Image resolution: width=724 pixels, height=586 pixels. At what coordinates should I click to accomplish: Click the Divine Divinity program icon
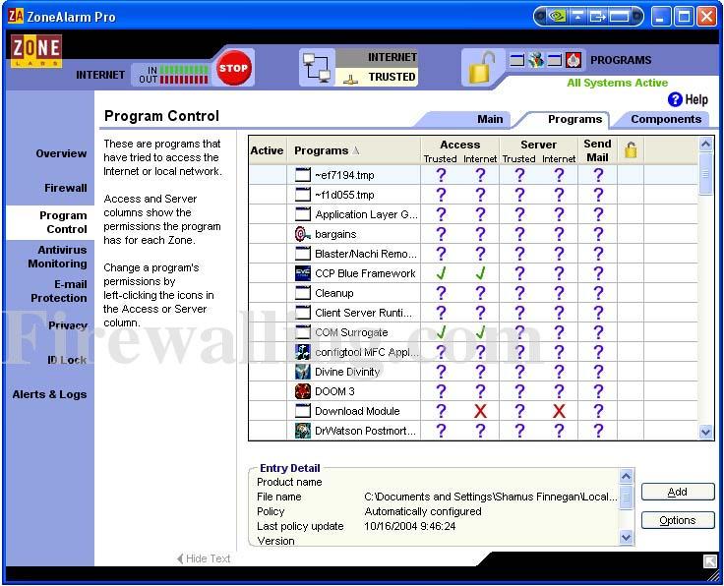pyautogui.click(x=302, y=372)
